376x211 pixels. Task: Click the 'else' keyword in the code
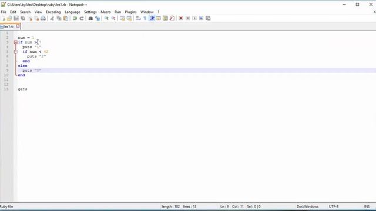tap(22, 66)
